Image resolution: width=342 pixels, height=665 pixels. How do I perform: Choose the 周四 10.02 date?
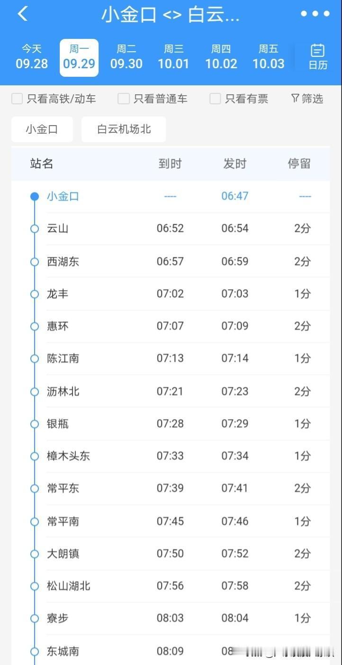pos(221,57)
